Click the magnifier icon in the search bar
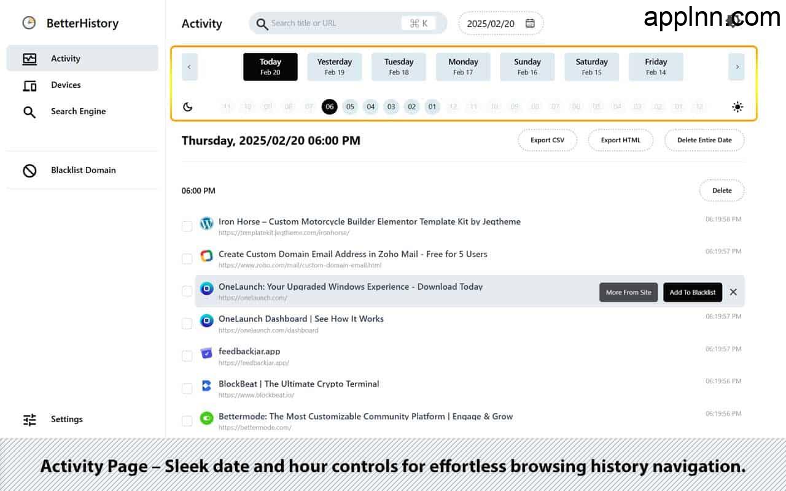The width and height of the screenshot is (786, 491). (262, 24)
